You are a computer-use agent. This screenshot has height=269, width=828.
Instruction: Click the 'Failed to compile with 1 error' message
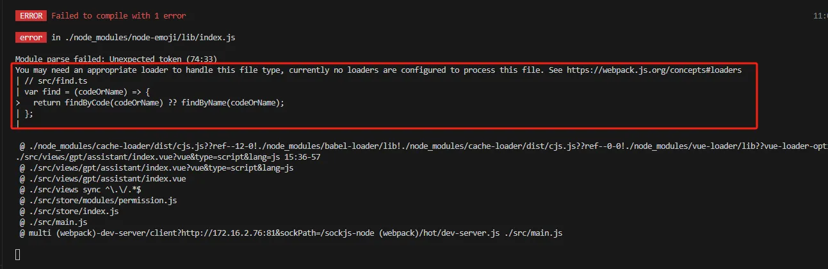[x=118, y=15]
